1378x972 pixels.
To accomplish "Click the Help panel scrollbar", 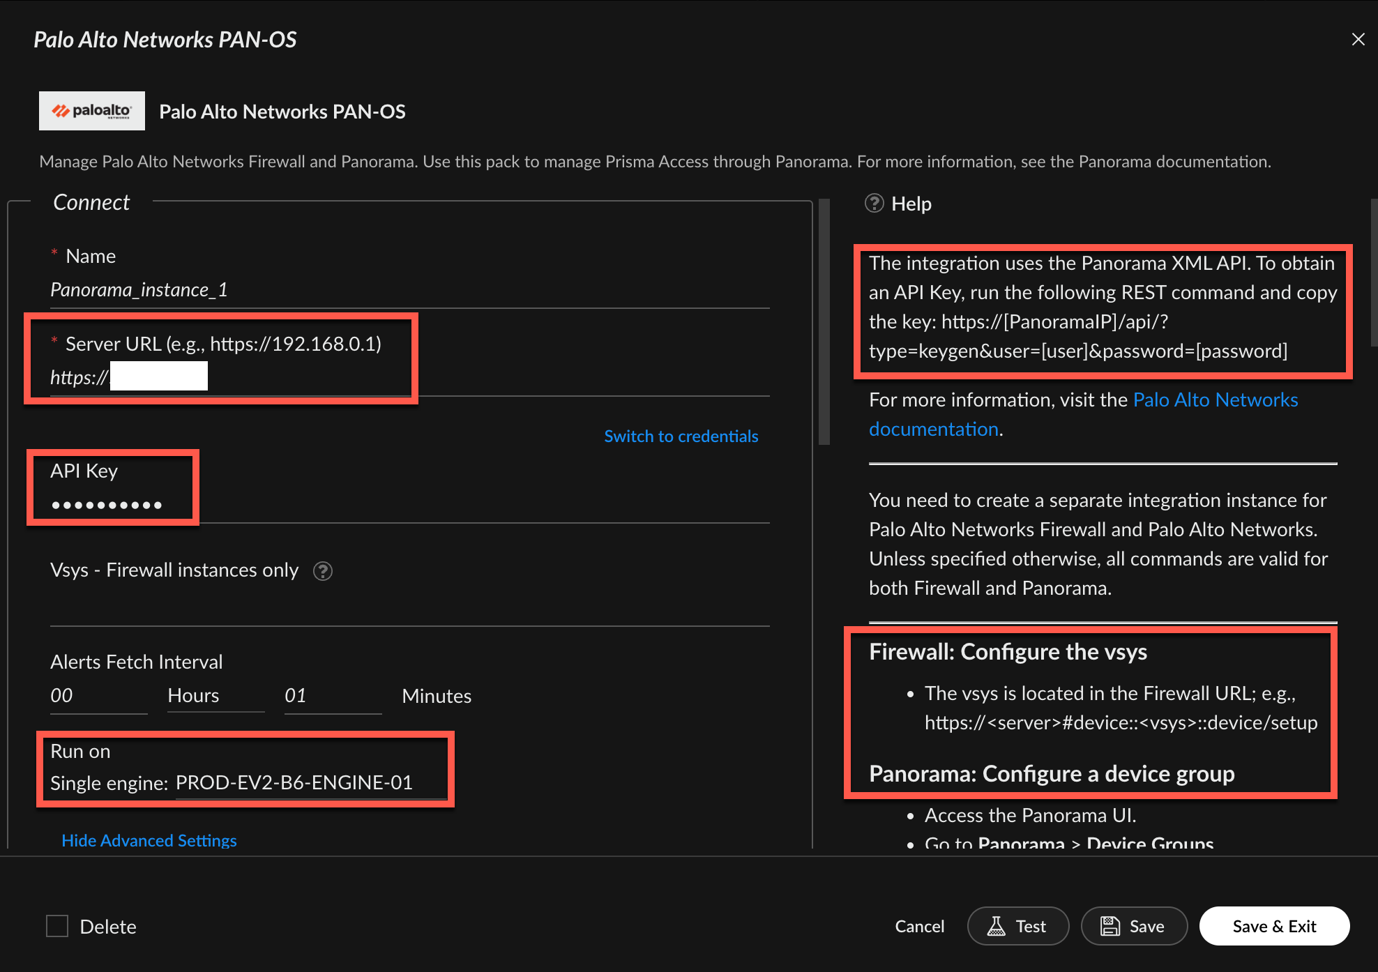I will [1374, 273].
